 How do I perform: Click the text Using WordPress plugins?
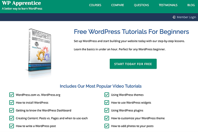tap(127, 110)
